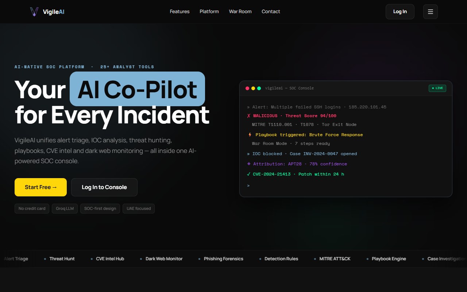The width and height of the screenshot is (467, 292).
Task: Click the diamond icon beside Attribution
Action: [x=249, y=164]
